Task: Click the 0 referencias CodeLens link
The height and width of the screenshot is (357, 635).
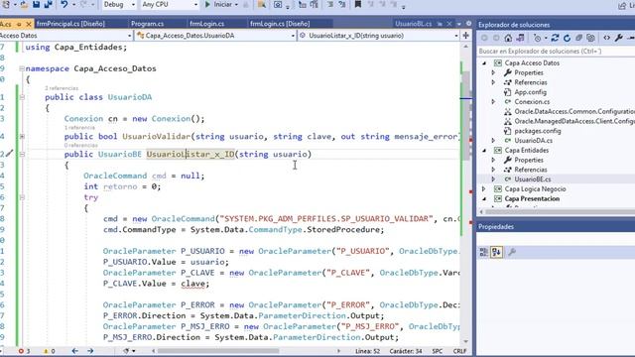Action: point(81,146)
